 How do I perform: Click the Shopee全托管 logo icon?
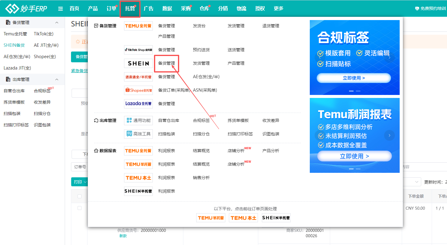138,90
